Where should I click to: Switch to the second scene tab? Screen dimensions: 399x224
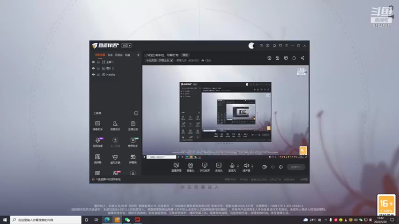pyautogui.click(x=110, y=55)
